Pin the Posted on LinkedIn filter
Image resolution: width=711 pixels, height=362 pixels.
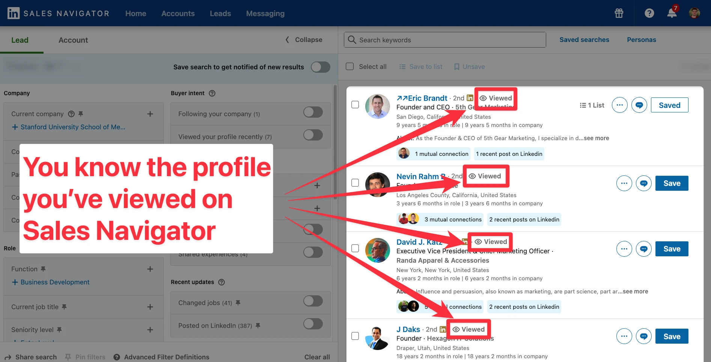(258, 326)
